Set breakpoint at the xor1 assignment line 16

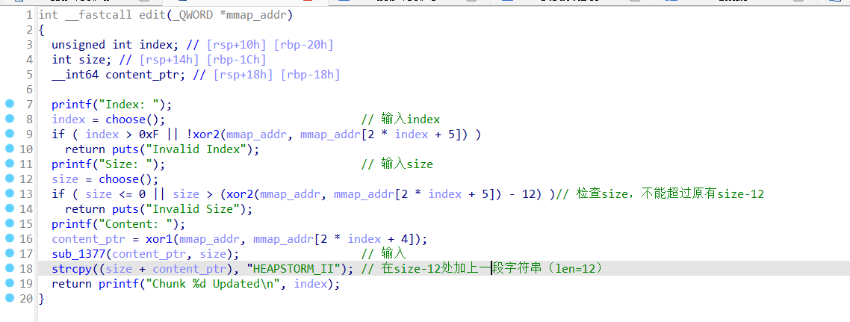pos(9,238)
